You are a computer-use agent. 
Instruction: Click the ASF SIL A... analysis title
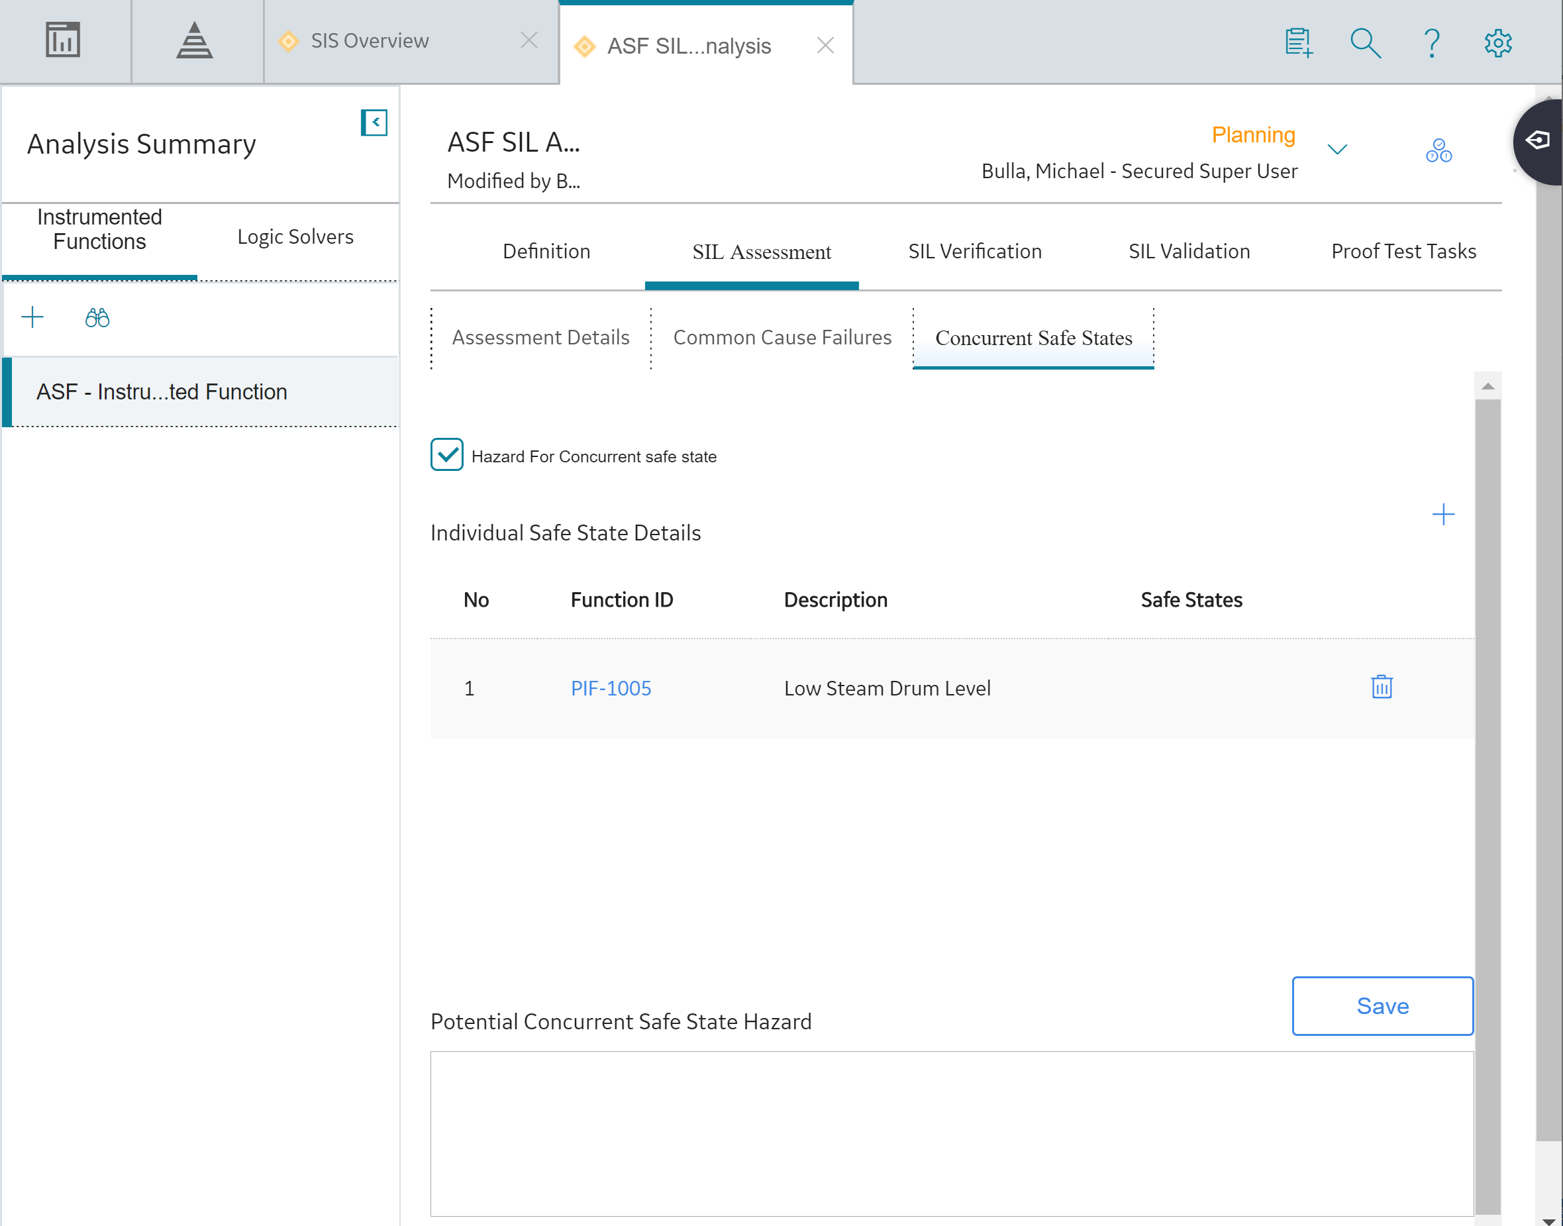[x=513, y=142]
